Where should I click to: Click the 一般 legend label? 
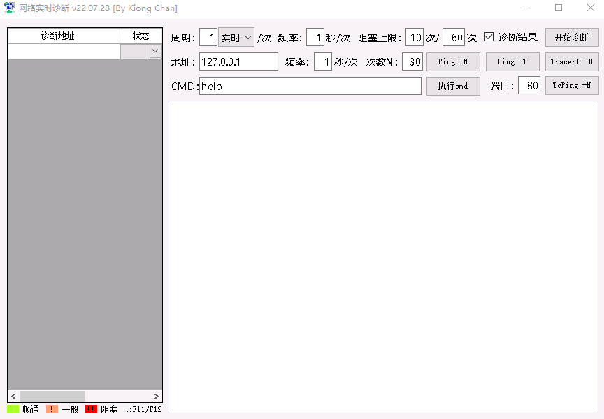70,409
